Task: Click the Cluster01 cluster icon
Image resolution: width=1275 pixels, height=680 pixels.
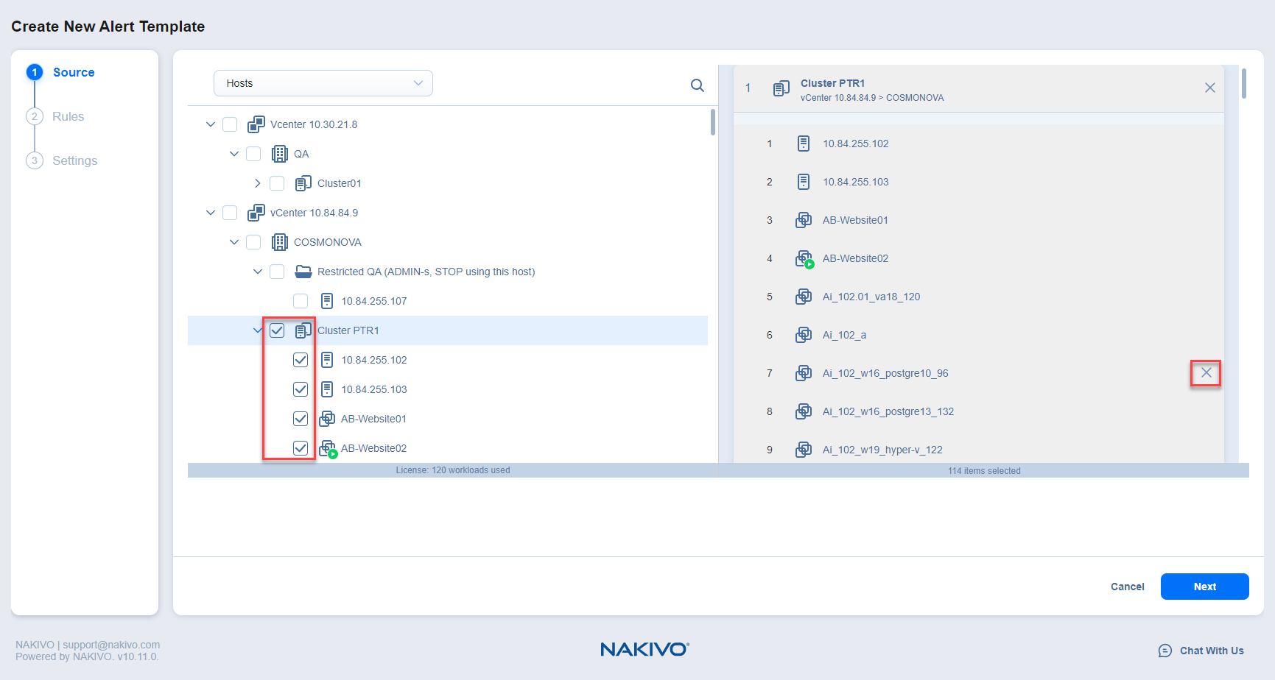Action: [303, 183]
